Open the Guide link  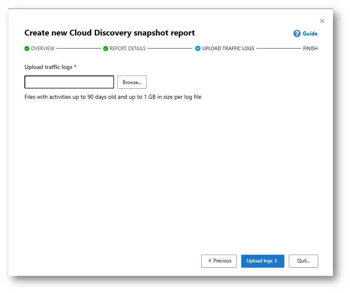310,34
